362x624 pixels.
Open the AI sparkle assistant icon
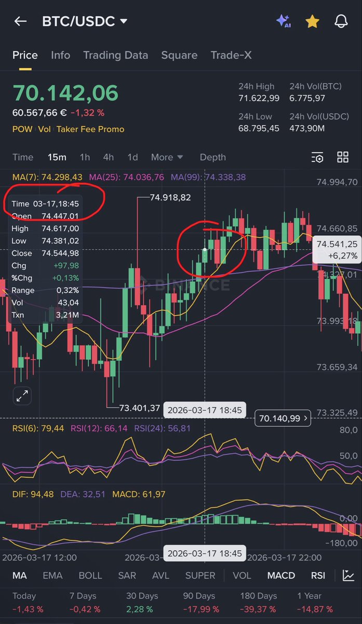[x=283, y=21]
